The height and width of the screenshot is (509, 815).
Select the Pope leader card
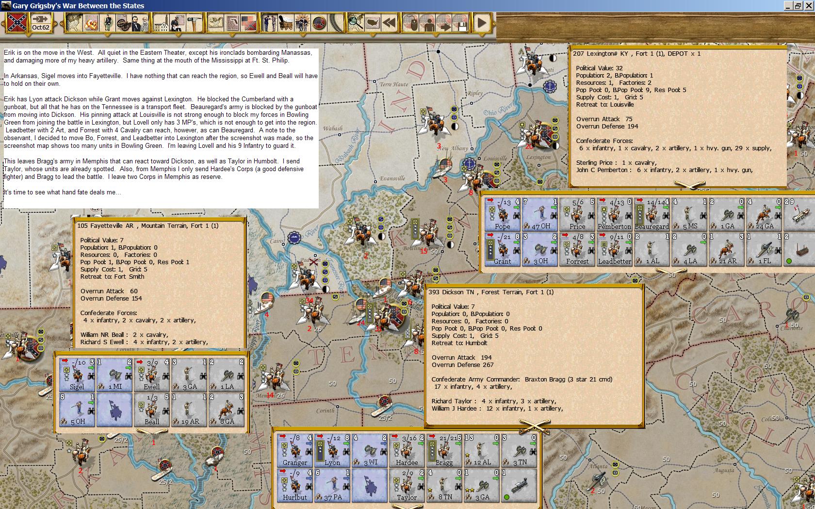(503, 214)
